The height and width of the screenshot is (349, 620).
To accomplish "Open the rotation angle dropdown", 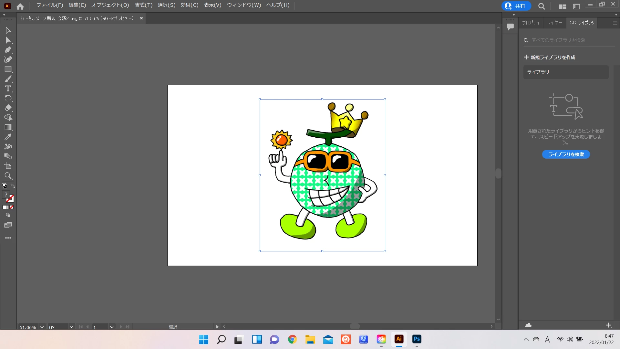I will (71, 327).
